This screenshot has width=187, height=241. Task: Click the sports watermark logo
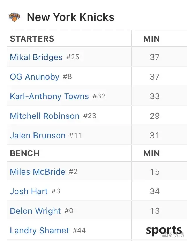tap(164, 231)
